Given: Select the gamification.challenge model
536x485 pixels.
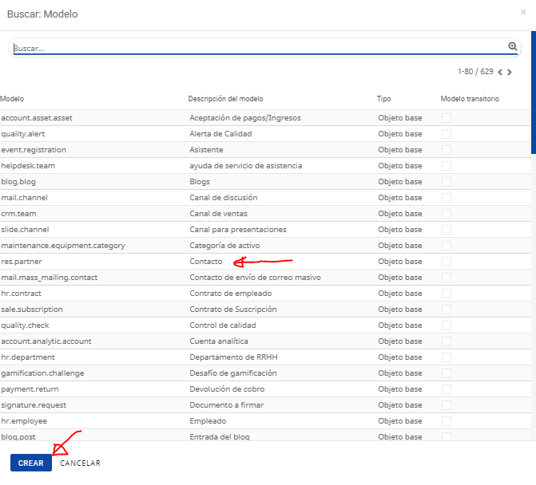Looking at the screenshot, I should click(x=42, y=373).
